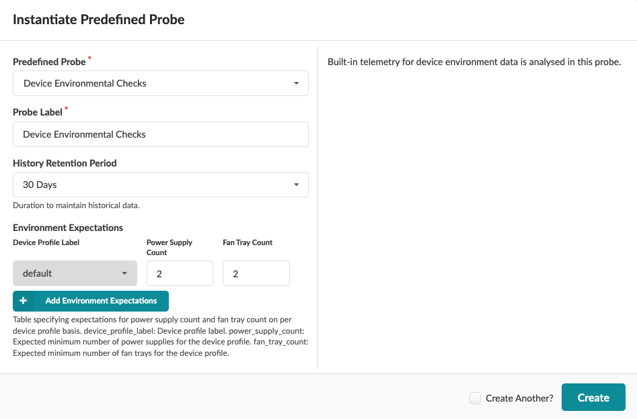637x419 pixels.
Task: Open the default Device Profile Label dropdown
Action: click(75, 273)
